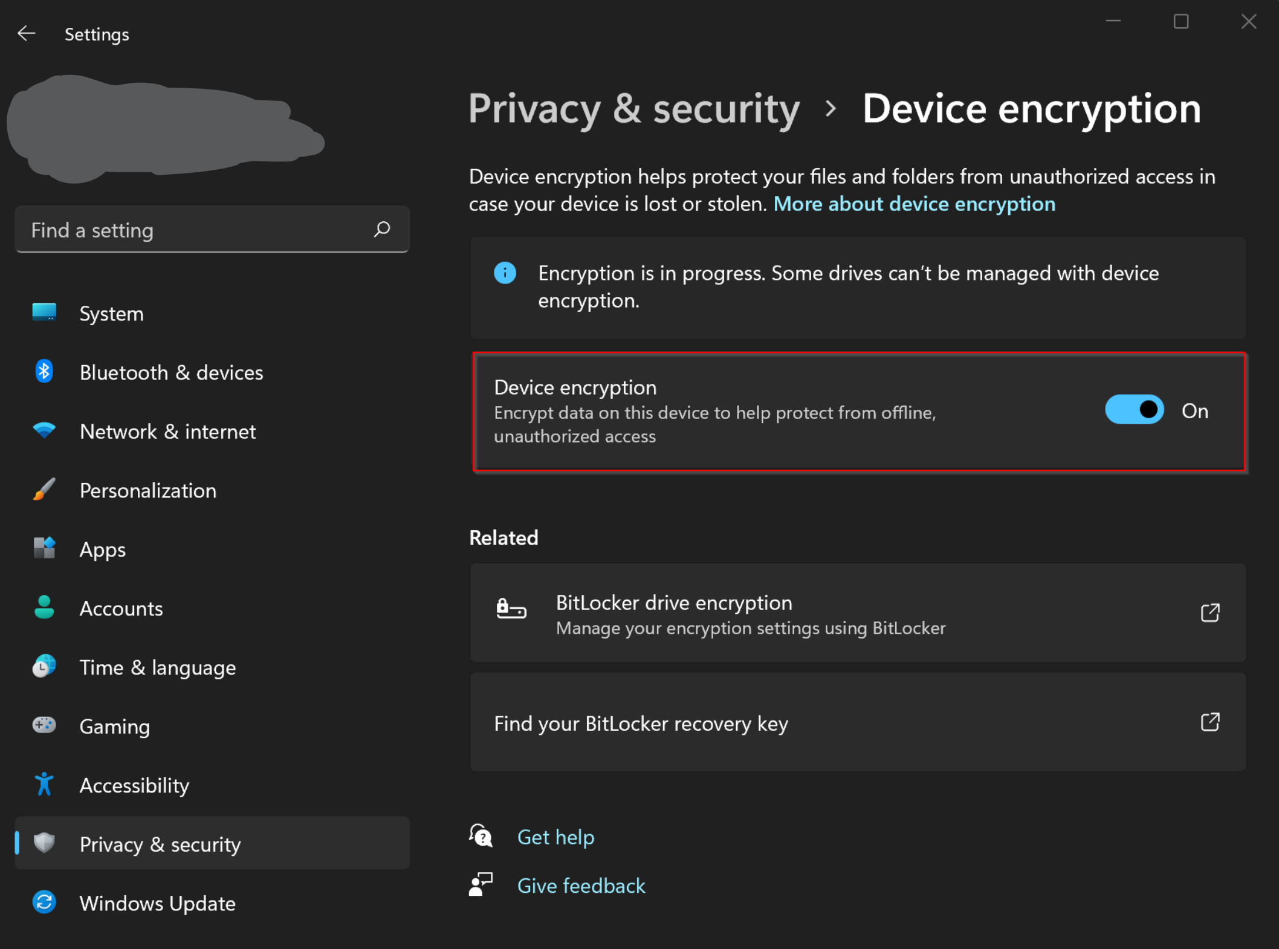Image resolution: width=1279 pixels, height=949 pixels.
Task: Open external link icon for recovery key
Action: (x=1210, y=722)
